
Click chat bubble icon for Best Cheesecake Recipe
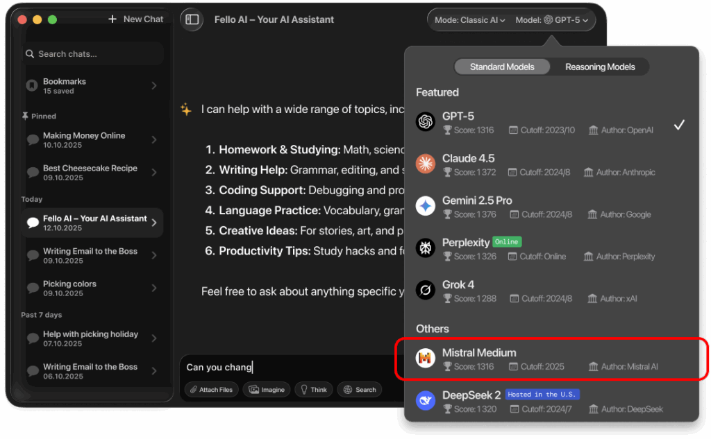click(x=33, y=172)
